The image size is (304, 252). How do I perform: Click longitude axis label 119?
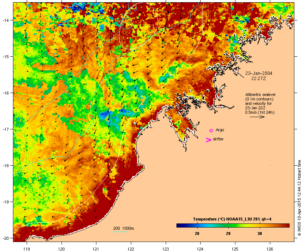tap(27, 249)
